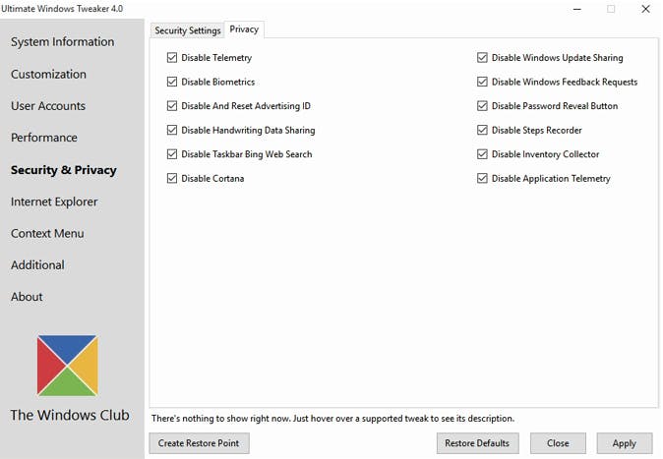The image size is (663, 459).
Task: Toggle Disable Application Telemetry checkbox
Action: click(x=483, y=179)
